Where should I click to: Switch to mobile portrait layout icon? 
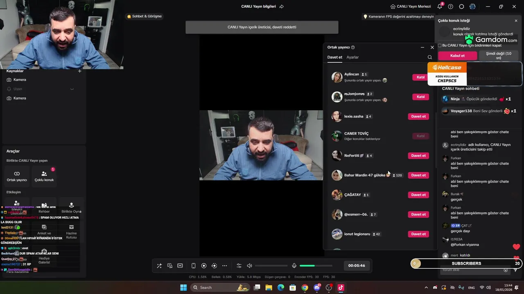(194, 266)
